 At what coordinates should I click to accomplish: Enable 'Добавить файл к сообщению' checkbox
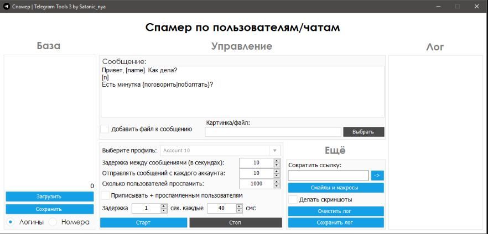(105, 129)
